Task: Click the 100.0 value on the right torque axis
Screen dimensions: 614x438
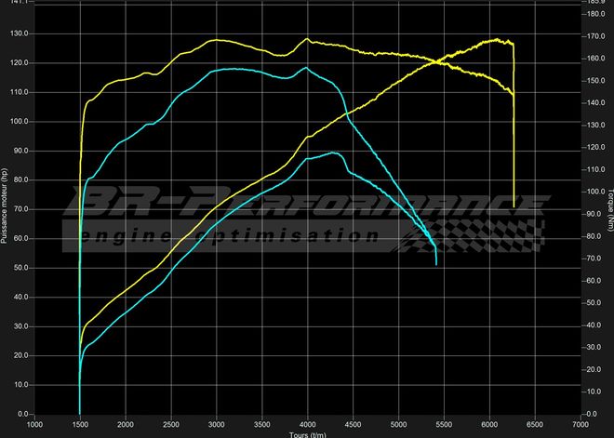Action: [x=593, y=192]
